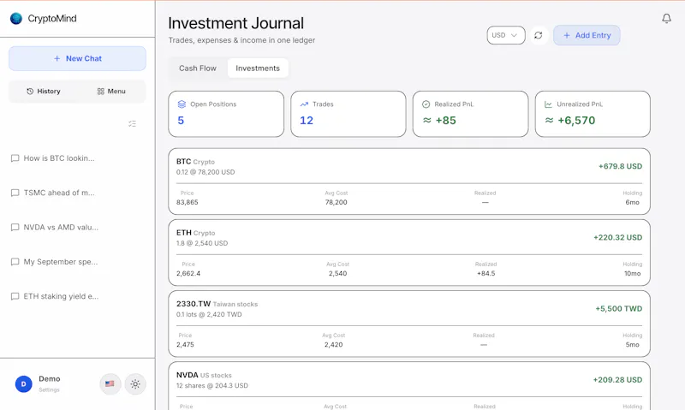
Task: Click the checklist select icon above chats
Action: pyautogui.click(x=133, y=124)
